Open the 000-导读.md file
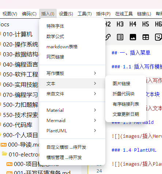 pos(23,145)
